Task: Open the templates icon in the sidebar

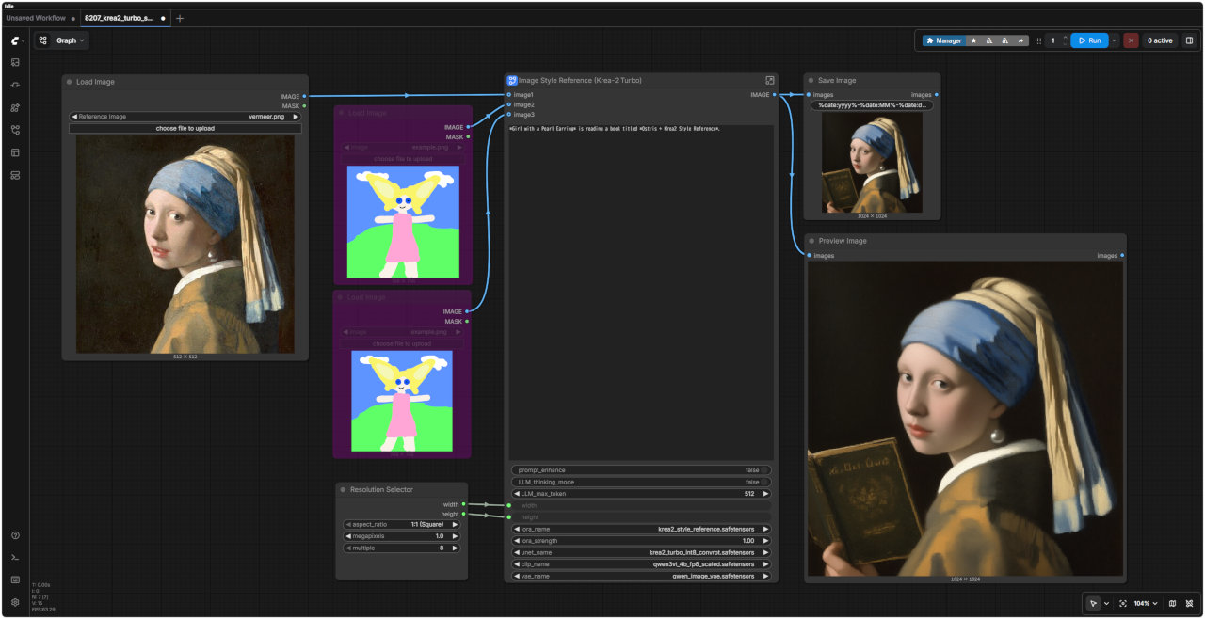Action: tap(15, 152)
